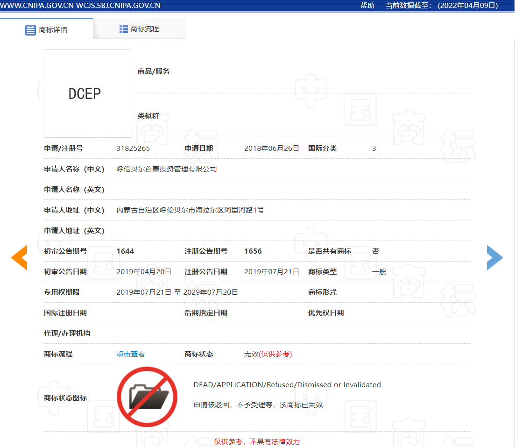Click the 代理/办理机构 label
Image resolution: width=515 pixels, height=447 pixels.
tap(67, 333)
